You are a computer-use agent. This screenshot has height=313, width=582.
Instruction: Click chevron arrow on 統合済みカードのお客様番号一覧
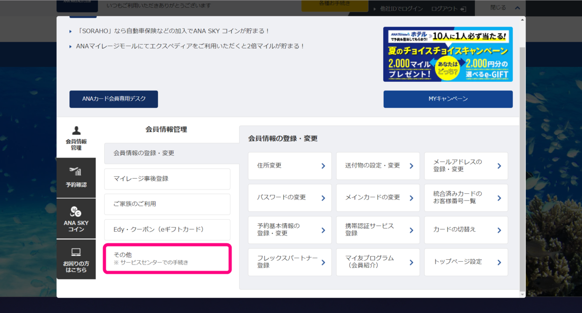point(499,198)
